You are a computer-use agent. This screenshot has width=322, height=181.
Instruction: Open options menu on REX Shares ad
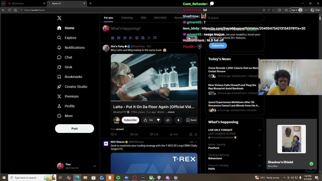point(196,142)
